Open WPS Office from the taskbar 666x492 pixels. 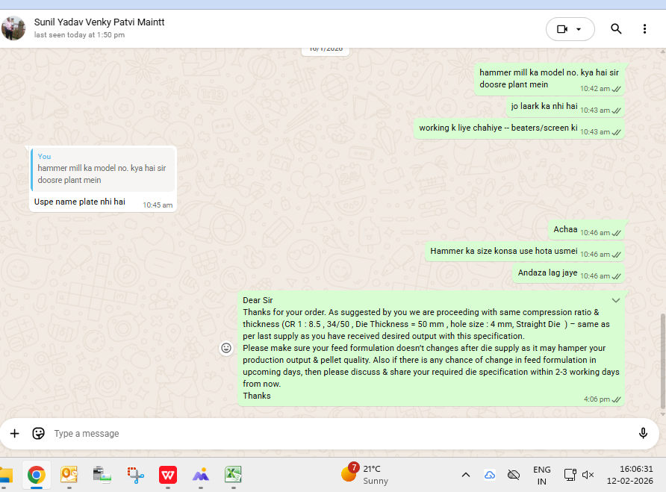tap(168, 474)
